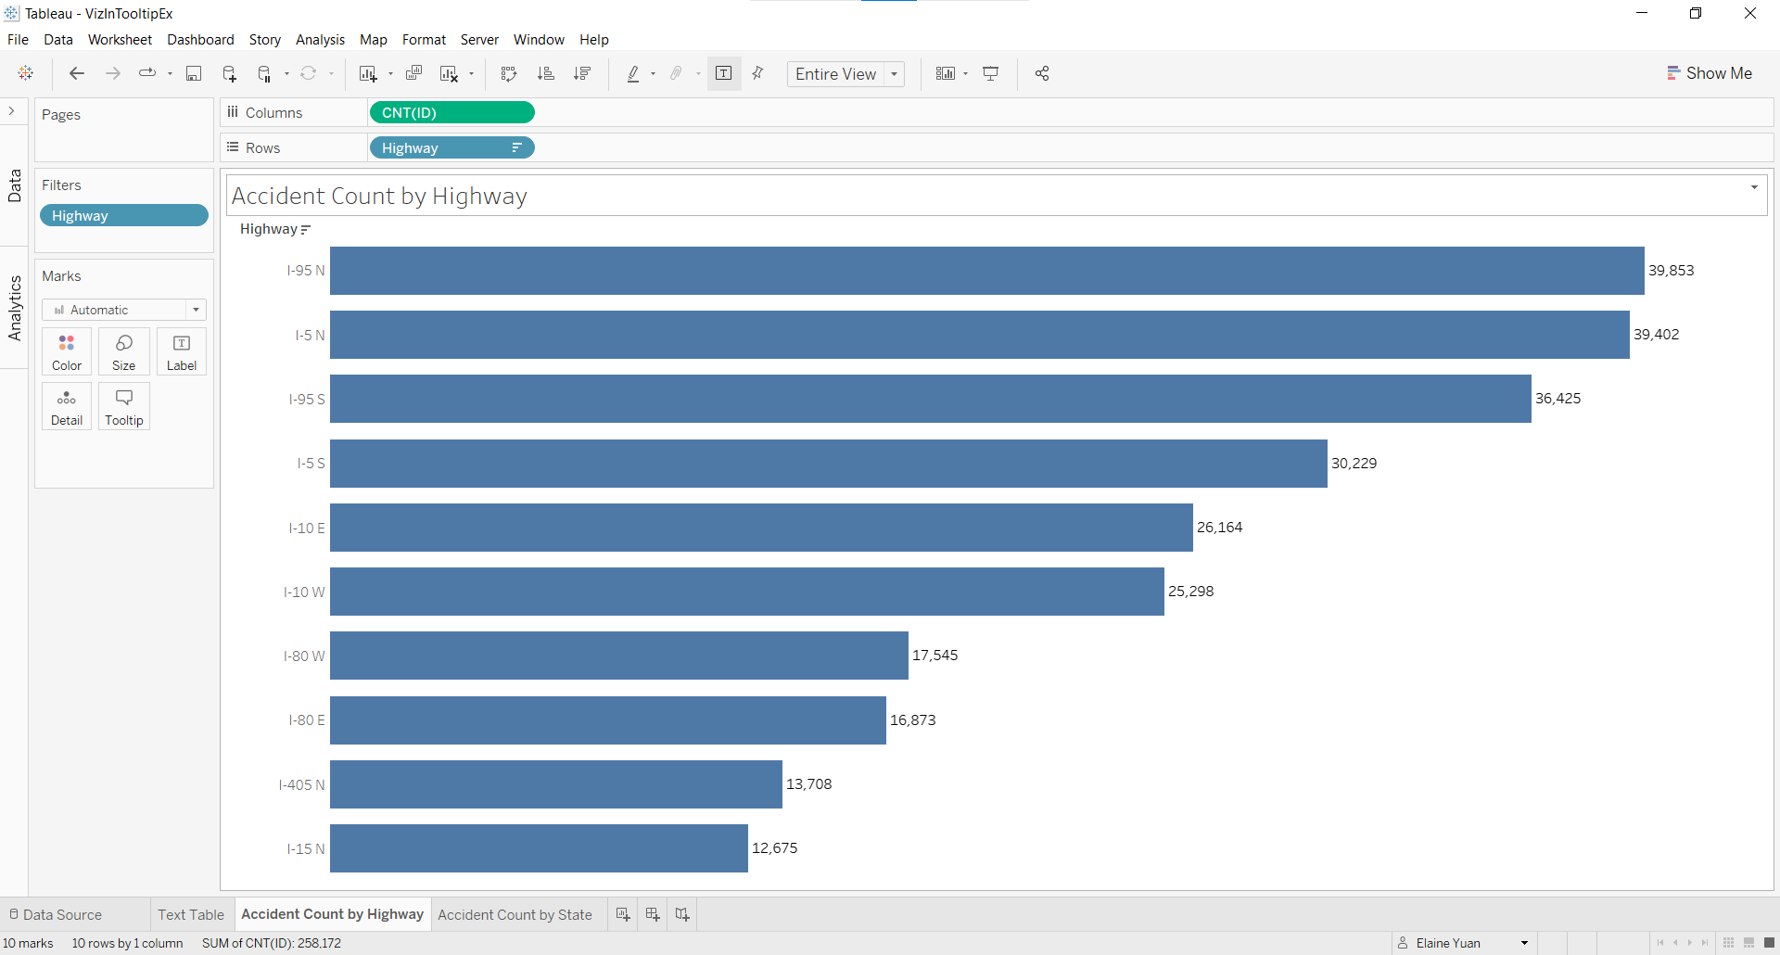The width and height of the screenshot is (1780, 955).
Task: Click the Save workbook icon
Action: click(x=194, y=74)
